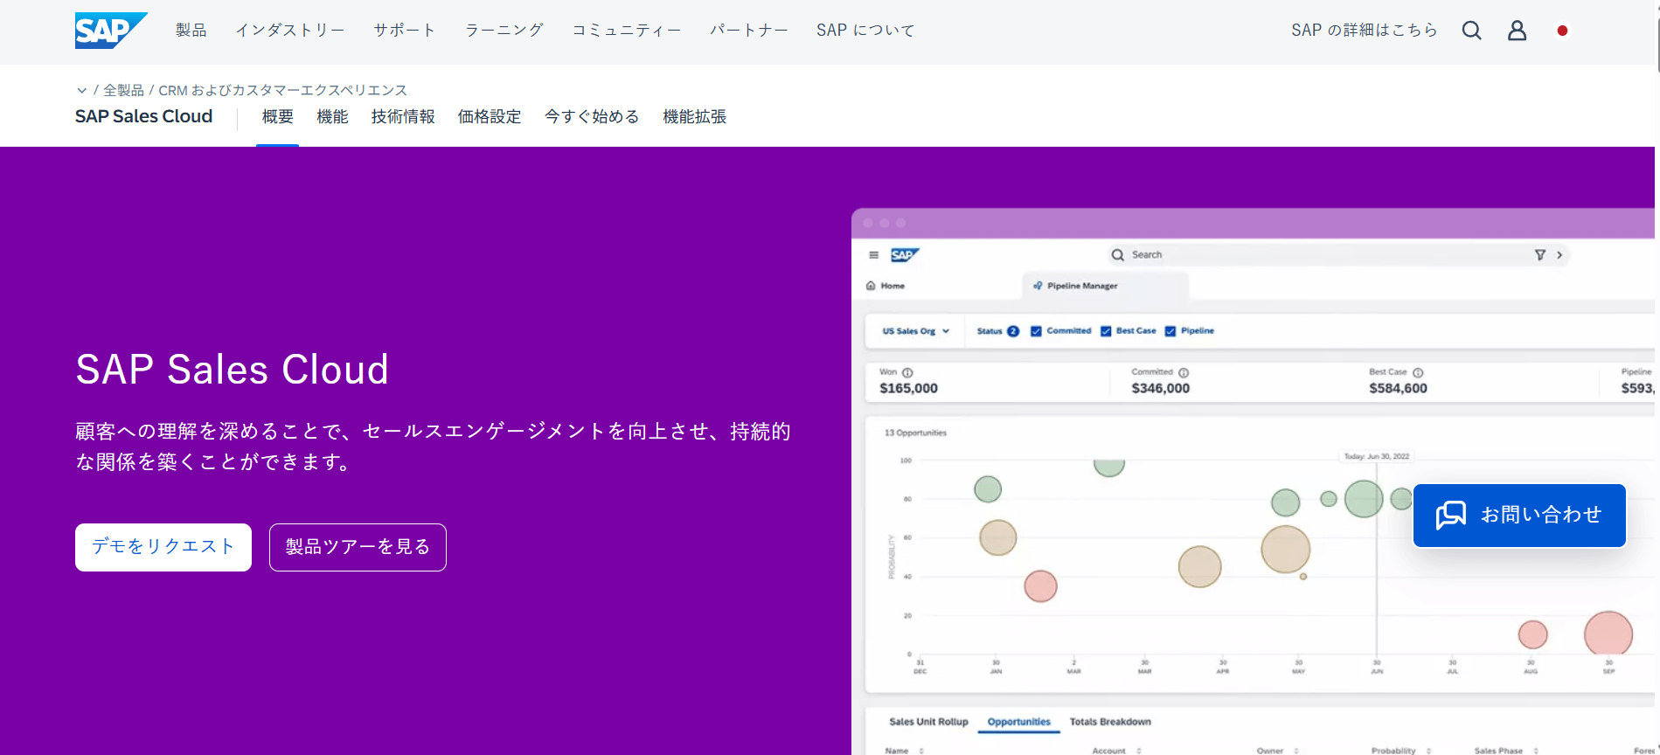Image resolution: width=1660 pixels, height=755 pixels.
Task: Switch to the 概要 tab
Action: (278, 117)
